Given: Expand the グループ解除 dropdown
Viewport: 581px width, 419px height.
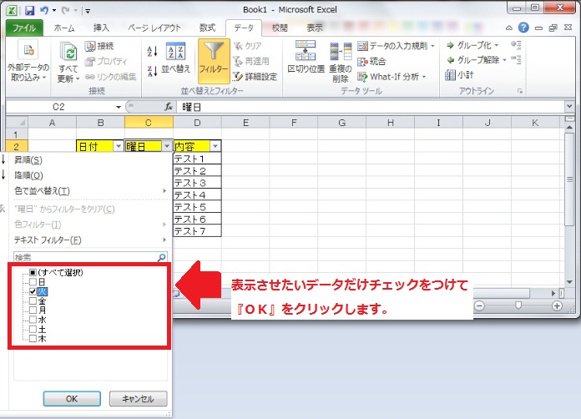Looking at the screenshot, I should pos(504,60).
